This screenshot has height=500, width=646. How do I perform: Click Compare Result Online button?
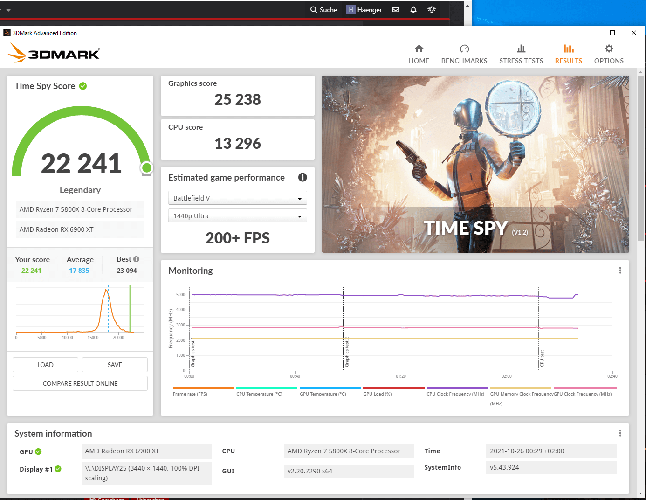tap(80, 383)
